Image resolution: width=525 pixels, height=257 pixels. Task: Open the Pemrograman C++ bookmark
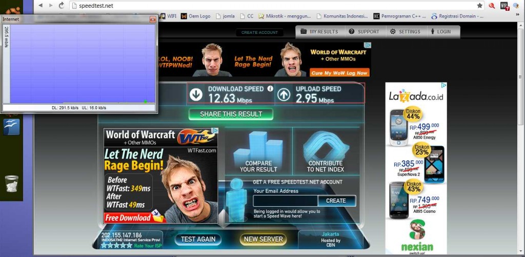[399, 16]
